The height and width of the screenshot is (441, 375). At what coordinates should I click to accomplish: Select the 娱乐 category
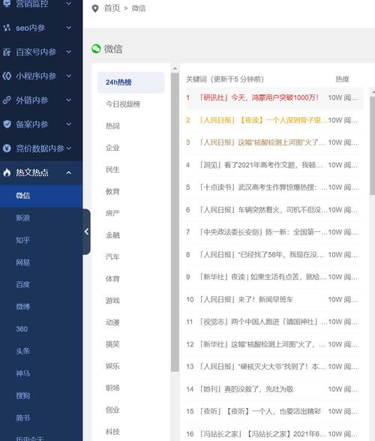[x=112, y=366]
